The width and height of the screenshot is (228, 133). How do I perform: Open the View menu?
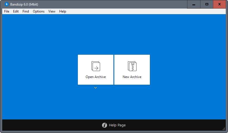pos(52,11)
